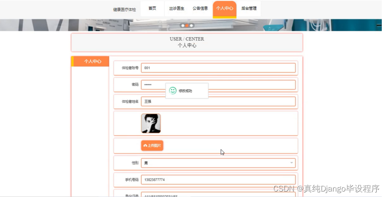Open the 后台管理 tab
The width and height of the screenshot is (386, 197).
249,8
